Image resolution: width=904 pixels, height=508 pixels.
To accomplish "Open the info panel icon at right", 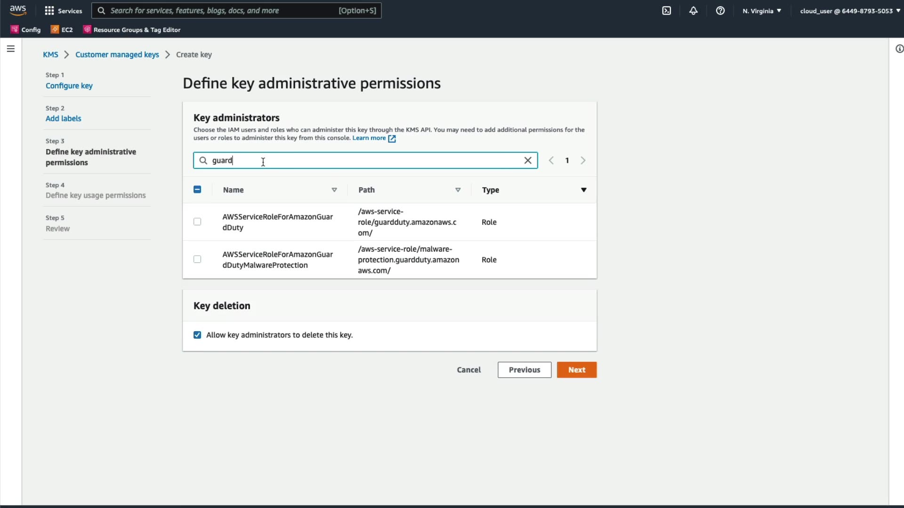I will (899, 49).
